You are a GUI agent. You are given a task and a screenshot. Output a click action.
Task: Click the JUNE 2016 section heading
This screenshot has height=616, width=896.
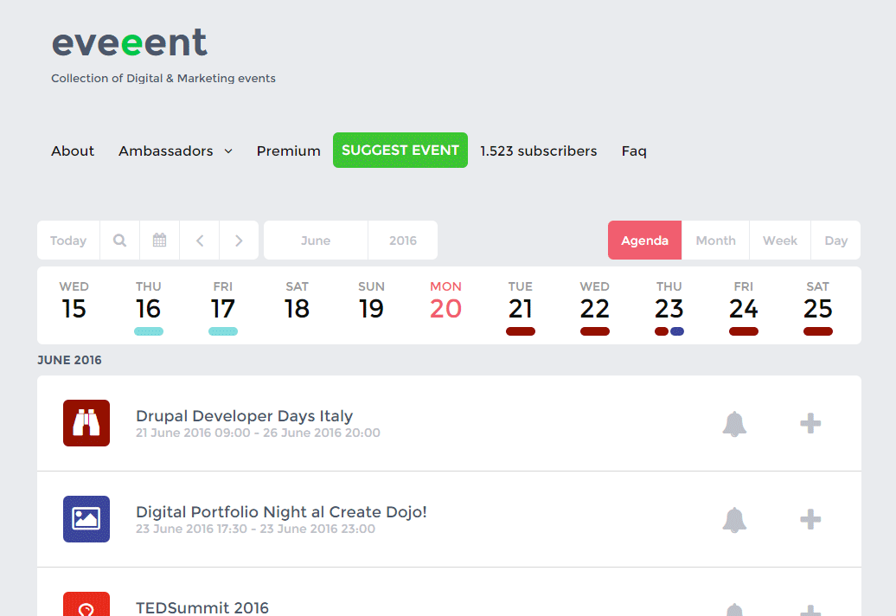(69, 360)
